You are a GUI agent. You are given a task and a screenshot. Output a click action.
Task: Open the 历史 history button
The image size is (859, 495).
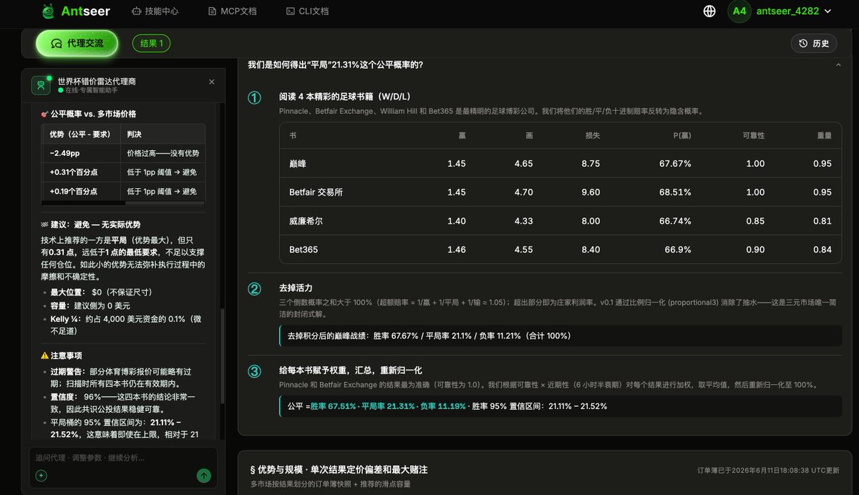point(813,44)
